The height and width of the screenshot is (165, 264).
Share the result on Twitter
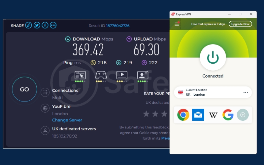coord(37,25)
